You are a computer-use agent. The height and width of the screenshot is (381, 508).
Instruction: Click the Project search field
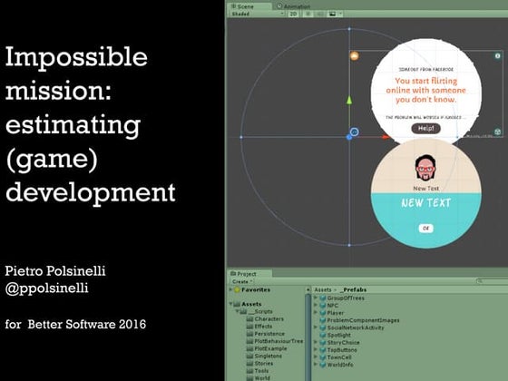click(492, 281)
